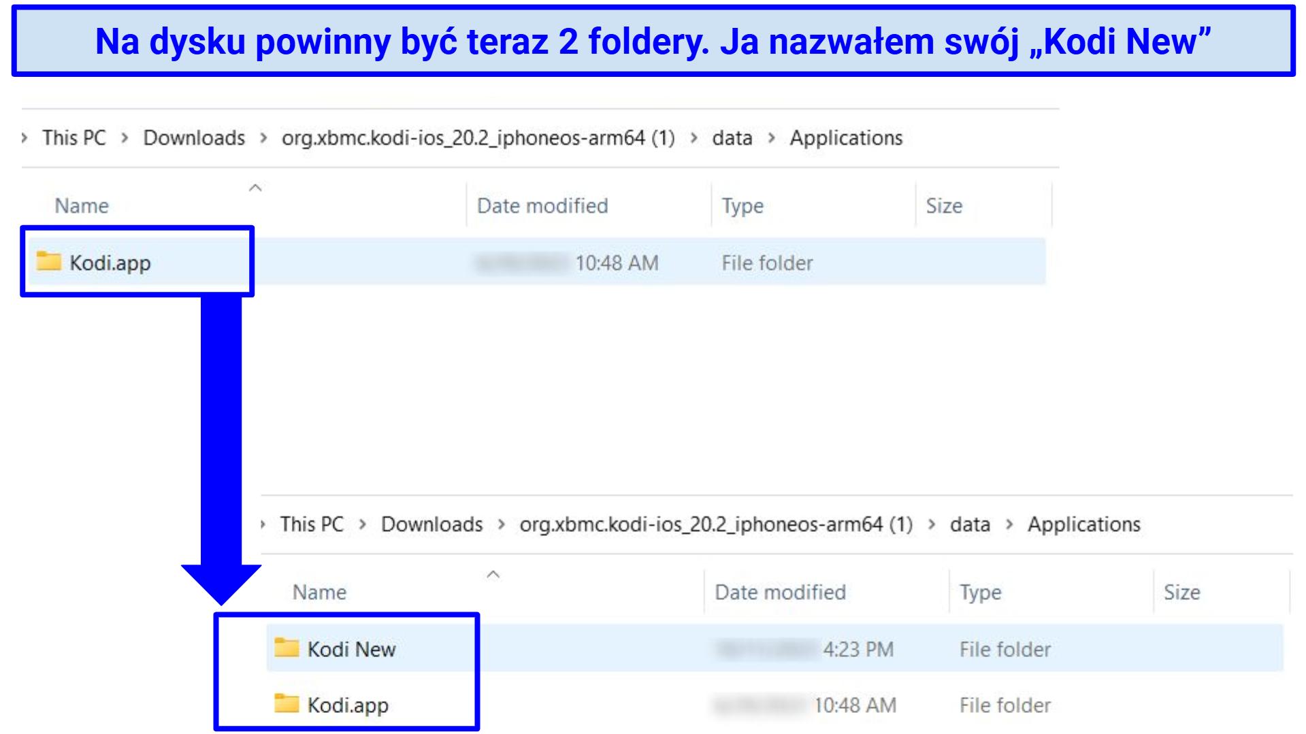
Task: Click File folder type in lower Kodi.app row
Action: 1005,705
